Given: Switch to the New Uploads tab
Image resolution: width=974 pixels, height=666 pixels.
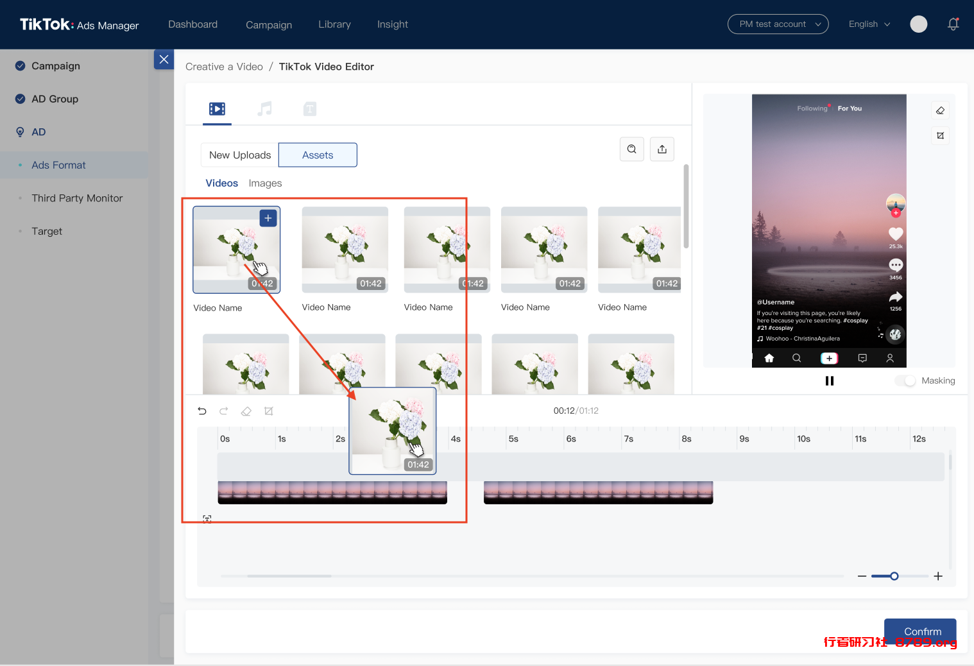Looking at the screenshot, I should [x=240, y=155].
